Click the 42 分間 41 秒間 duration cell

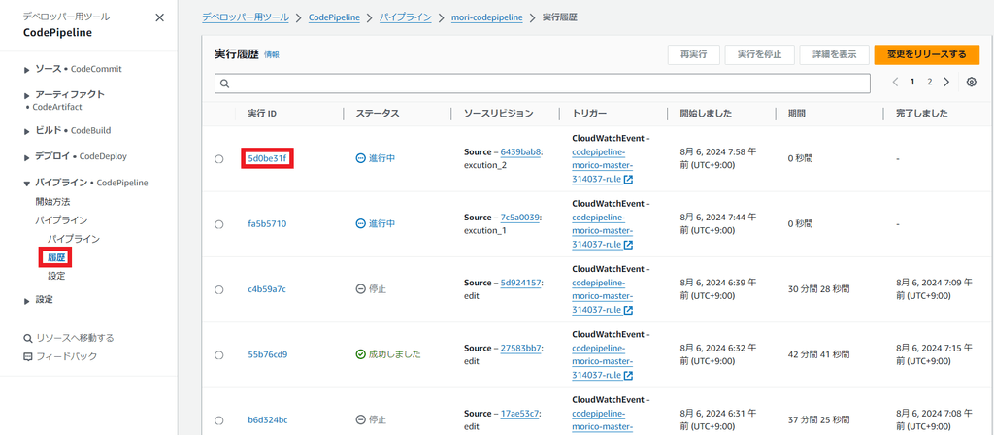(x=819, y=354)
